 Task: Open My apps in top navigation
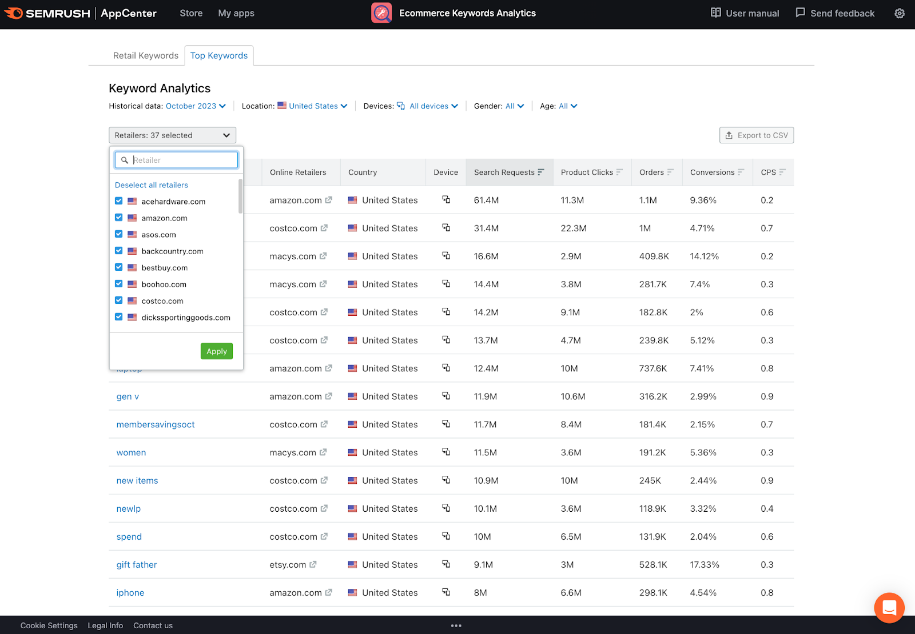[x=236, y=13]
